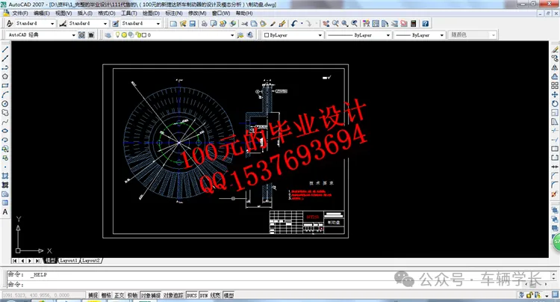
Task: Open the 帮助(H) menu
Action: point(244,13)
